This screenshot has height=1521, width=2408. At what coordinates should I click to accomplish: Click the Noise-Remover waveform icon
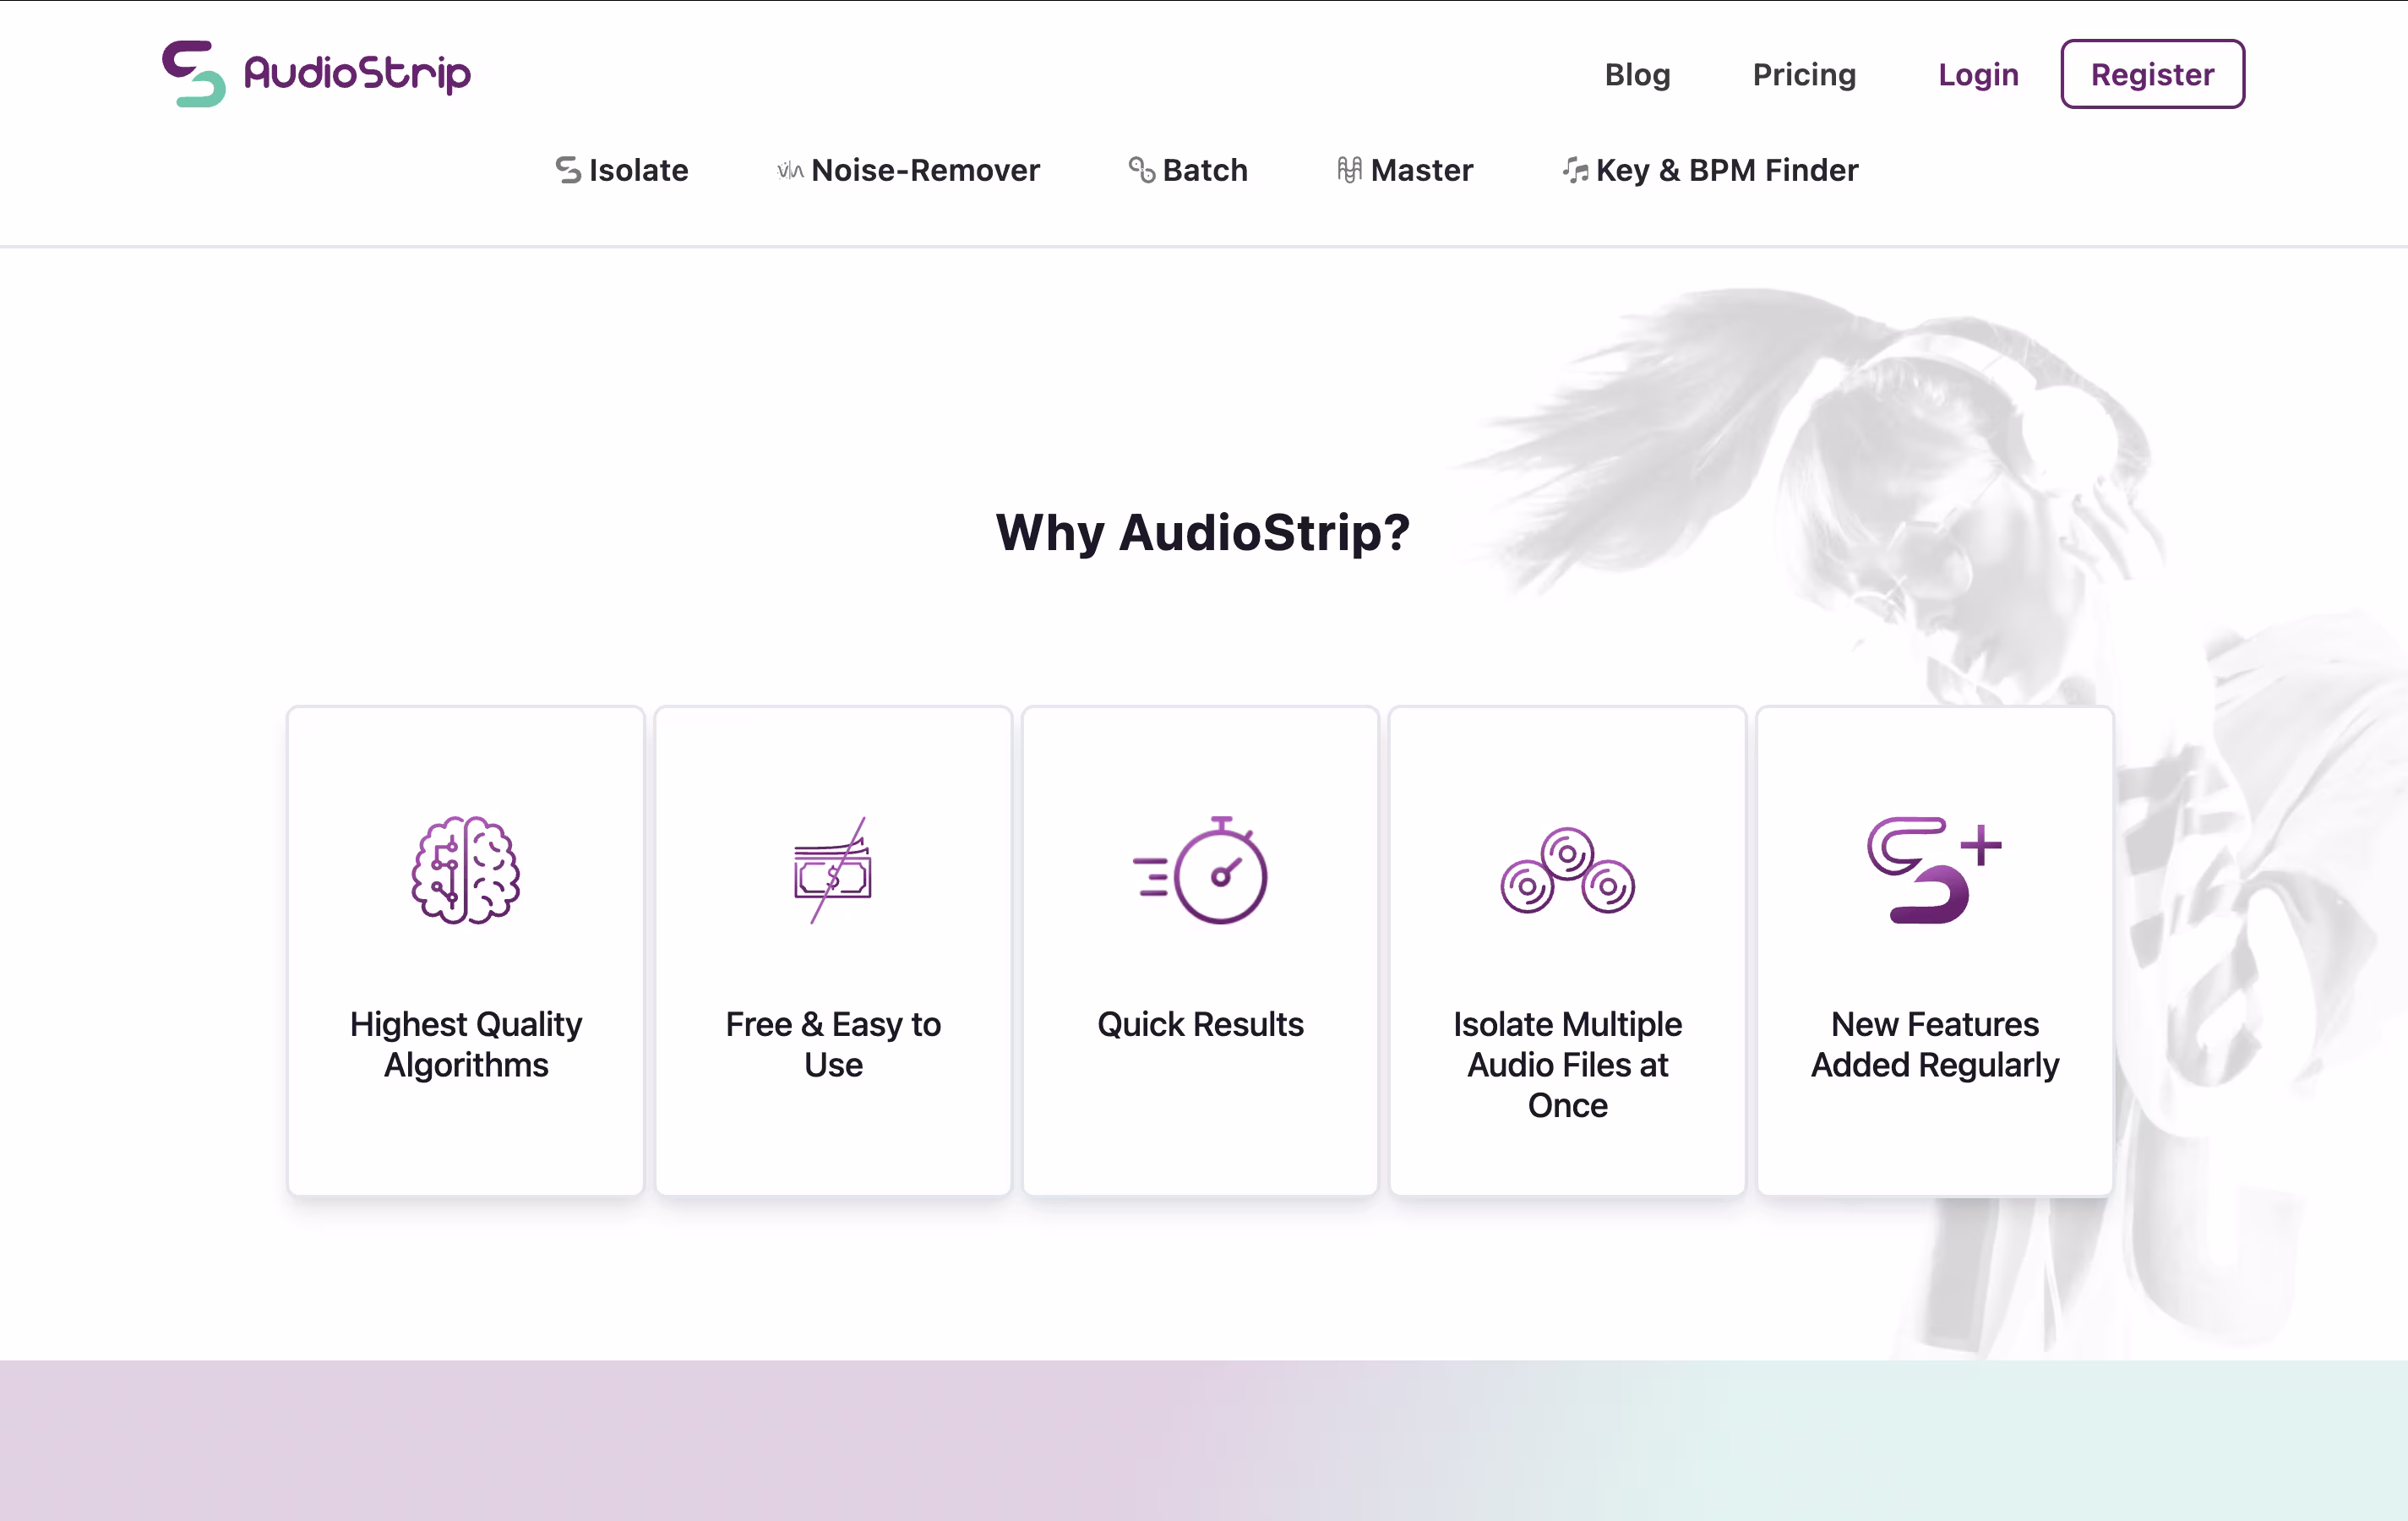click(790, 170)
